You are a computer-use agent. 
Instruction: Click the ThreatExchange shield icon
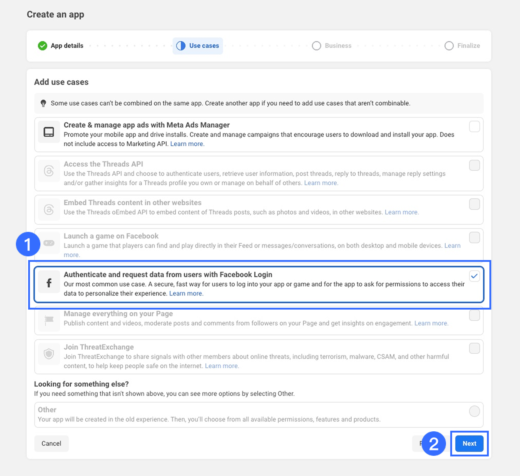[49, 354]
